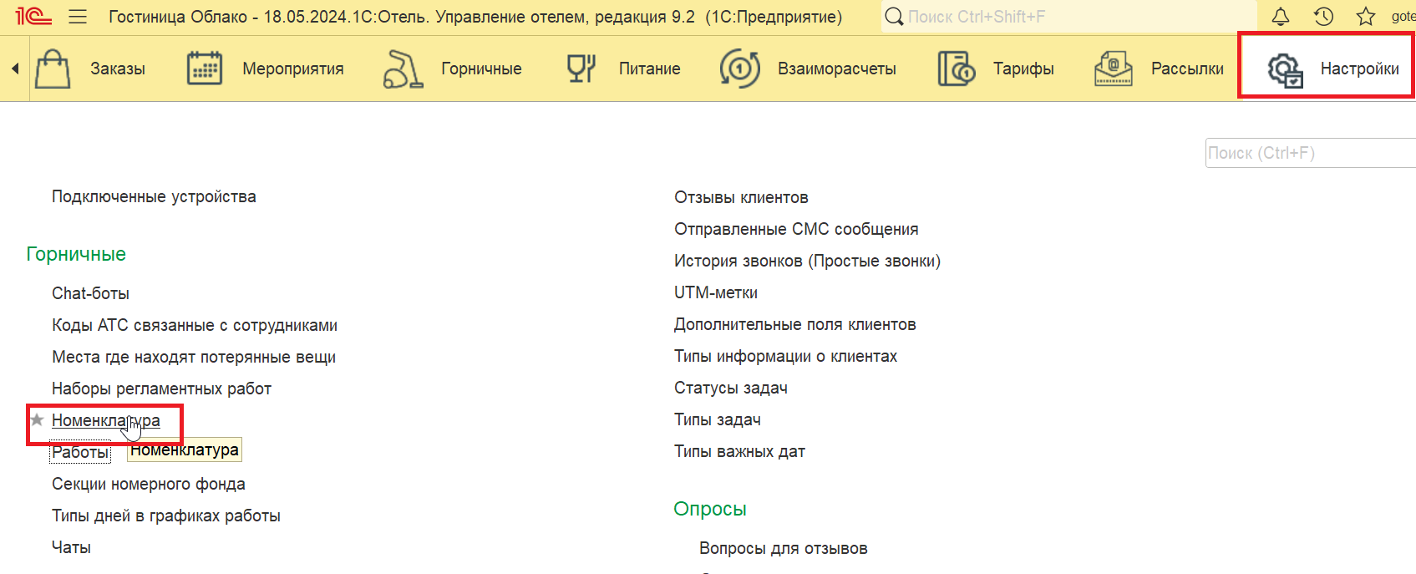
Task: Click the 1C logo icon
Action: click(x=33, y=16)
